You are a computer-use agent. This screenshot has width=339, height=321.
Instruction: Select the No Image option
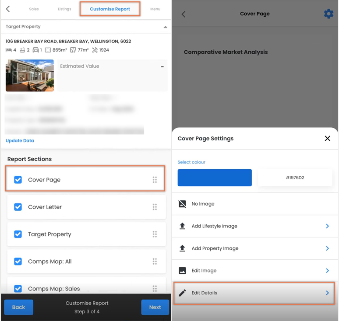[254, 204]
